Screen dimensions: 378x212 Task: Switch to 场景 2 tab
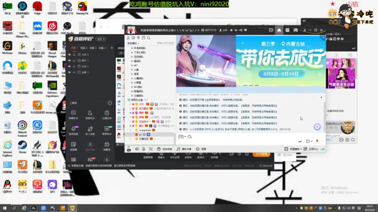click(x=84, y=48)
